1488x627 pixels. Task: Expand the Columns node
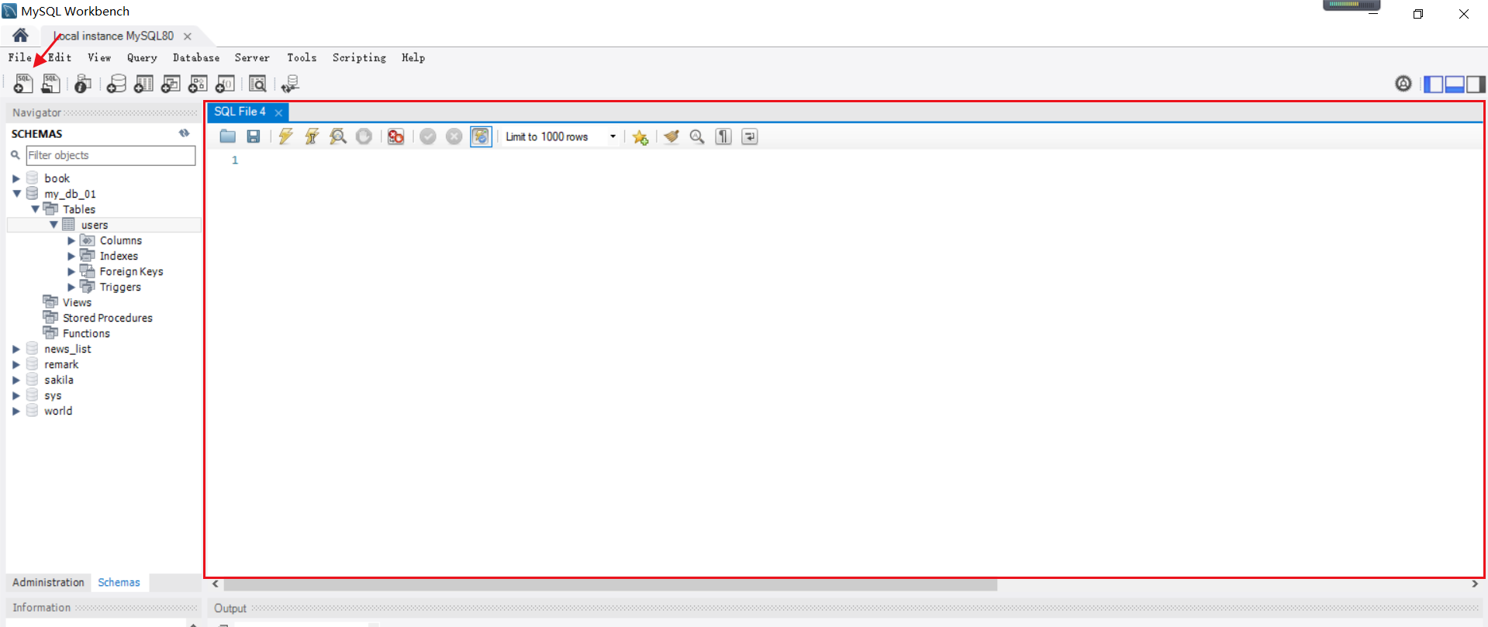pyautogui.click(x=71, y=240)
